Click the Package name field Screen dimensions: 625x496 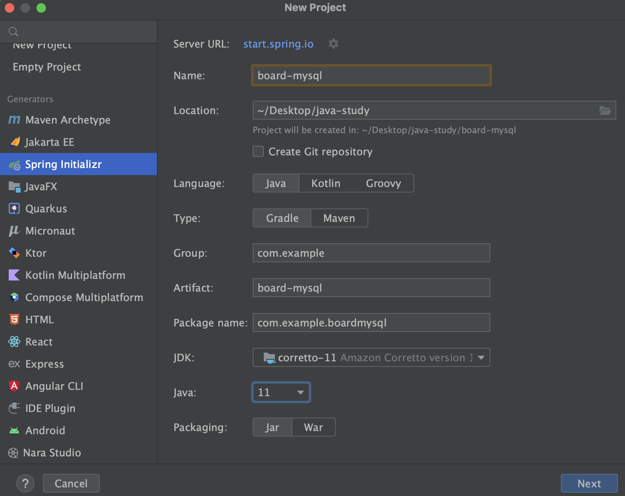click(x=372, y=322)
